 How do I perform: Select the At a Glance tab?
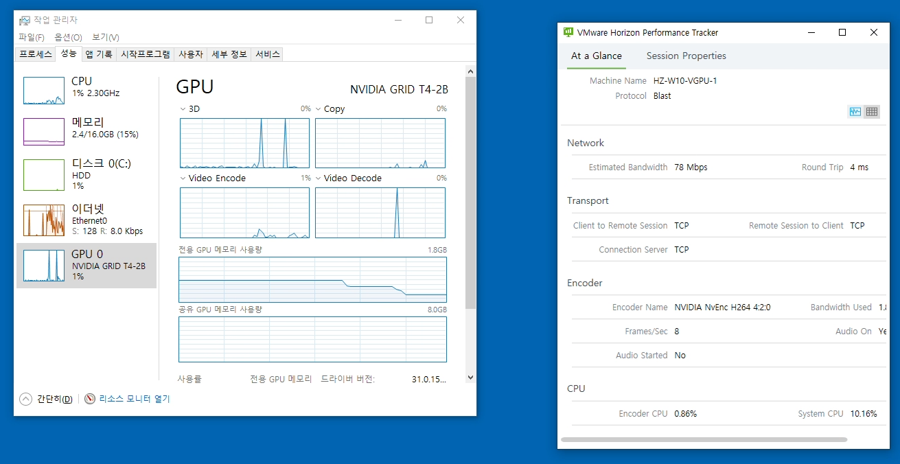597,56
